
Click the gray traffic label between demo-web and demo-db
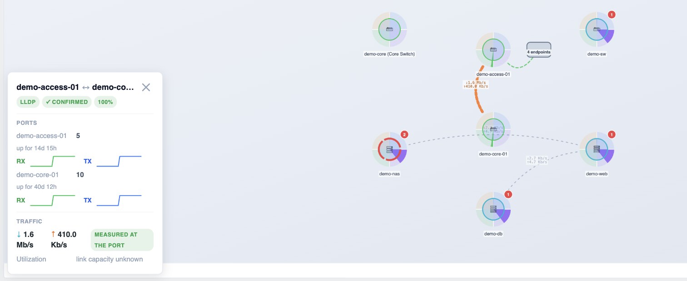click(537, 160)
